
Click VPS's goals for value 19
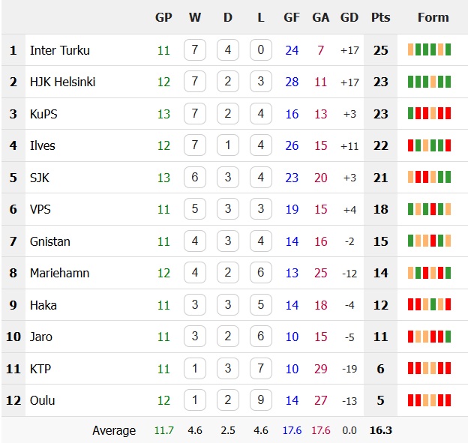tap(292, 209)
